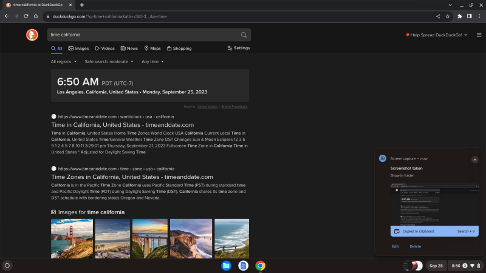486x273 pixels.
Task: Bookmark this page with the star icon
Action: pyautogui.click(x=448, y=16)
